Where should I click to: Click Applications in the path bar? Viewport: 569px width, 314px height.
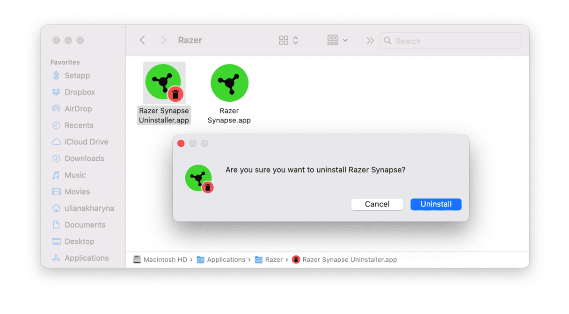[221, 259]
